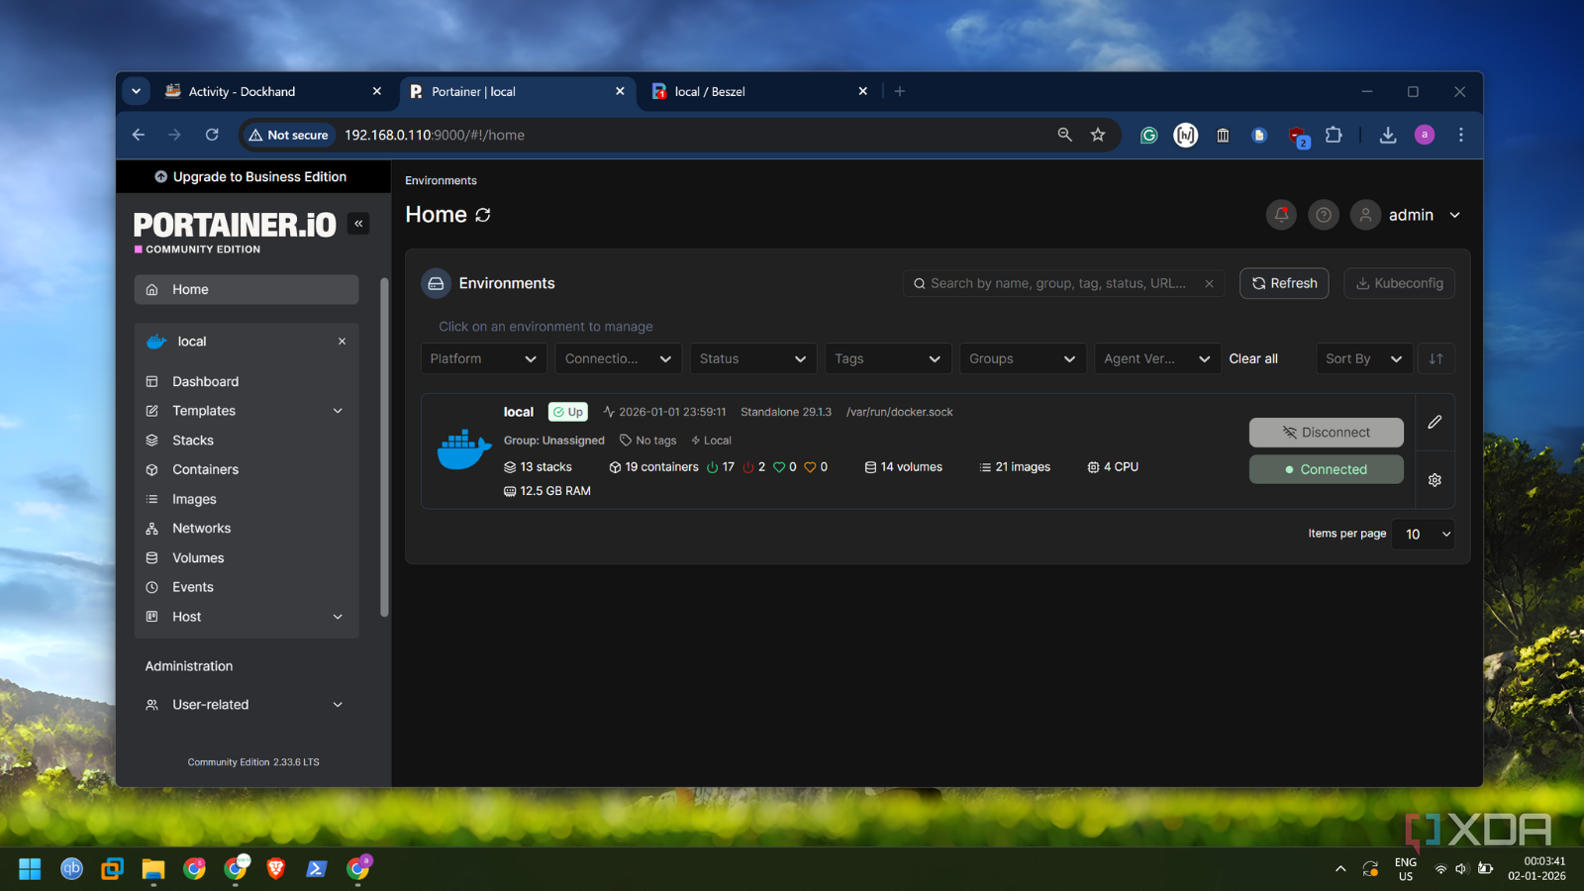Clear the environment search with X icon
Viewport: 1584px width, 891px height.
[1209, 283]
